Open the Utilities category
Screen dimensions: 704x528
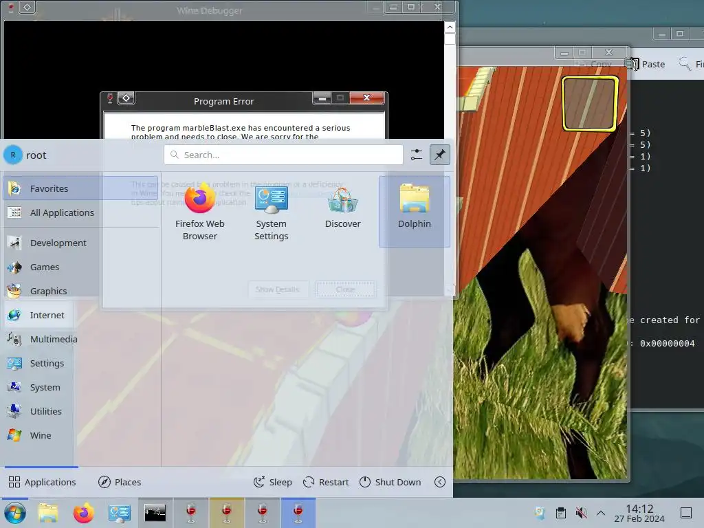pyautogui.click(x=81, y=411)
